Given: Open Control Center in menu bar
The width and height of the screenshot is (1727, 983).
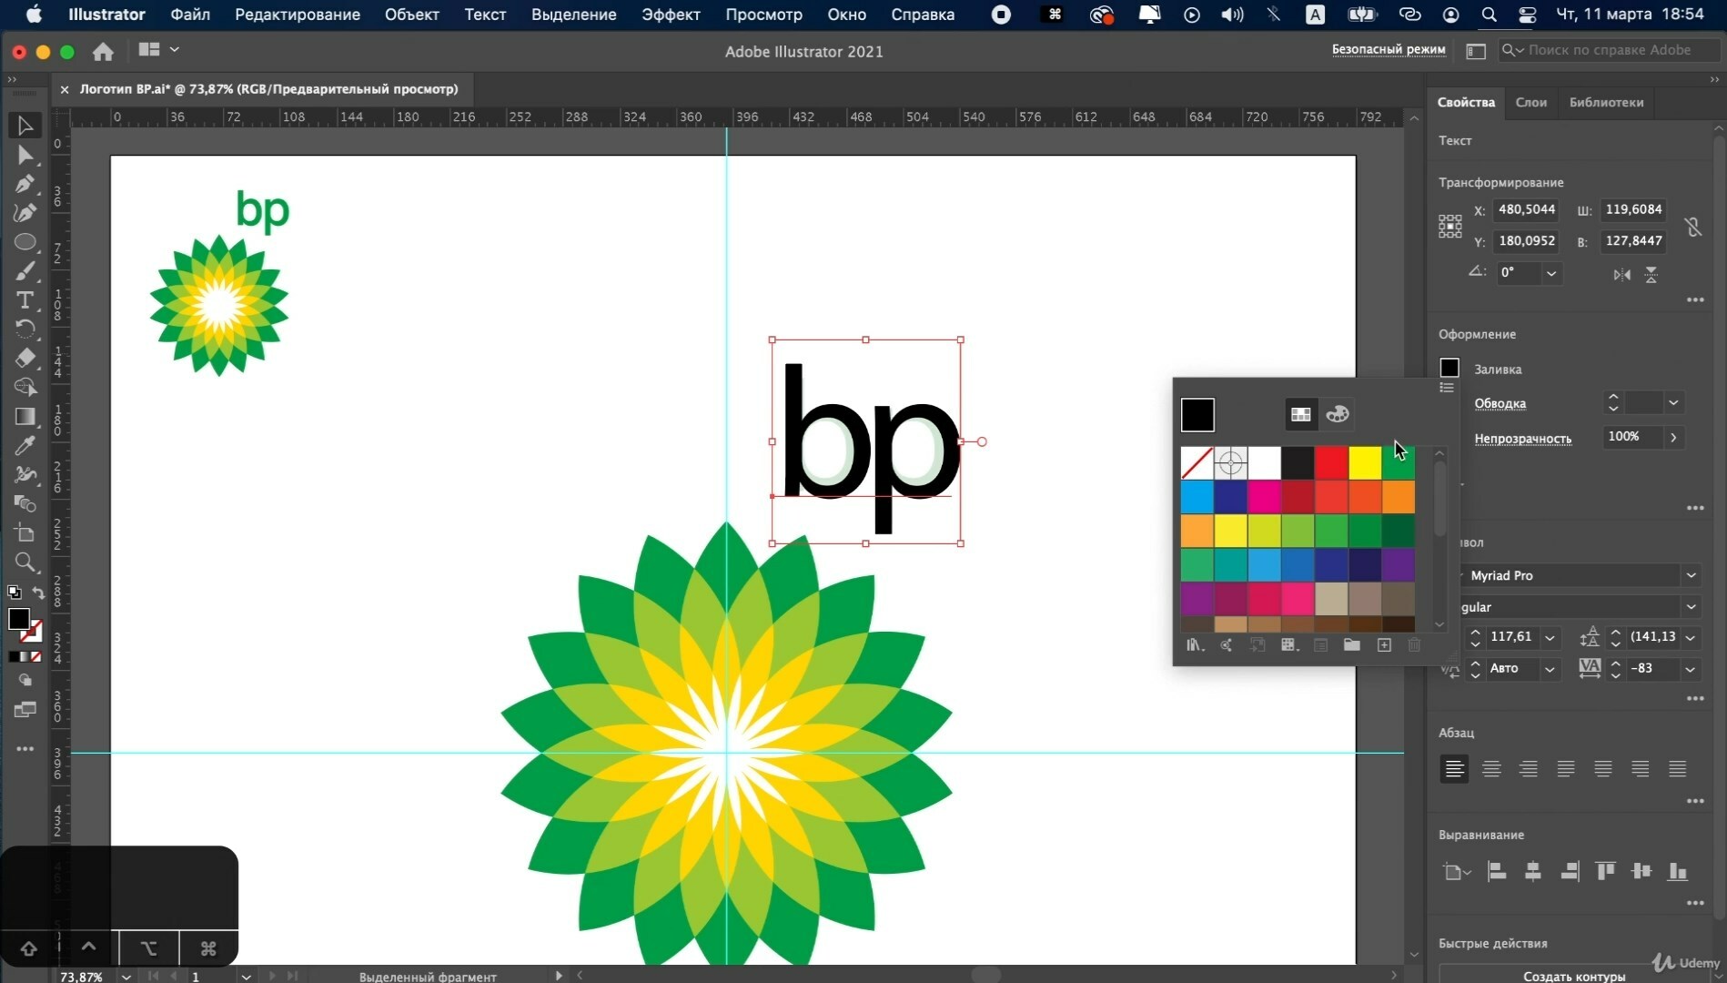Looking at the screenshot, I should (1528, 15).
